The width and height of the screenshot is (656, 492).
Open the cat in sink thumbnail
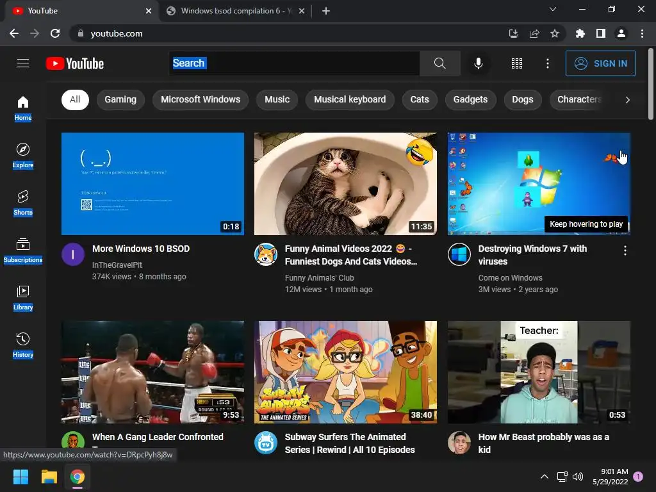[x=345, y=184]
